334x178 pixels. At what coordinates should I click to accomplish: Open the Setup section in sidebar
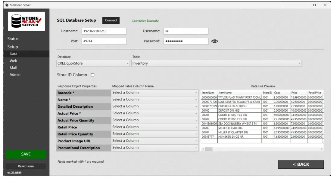pos(13,47)
